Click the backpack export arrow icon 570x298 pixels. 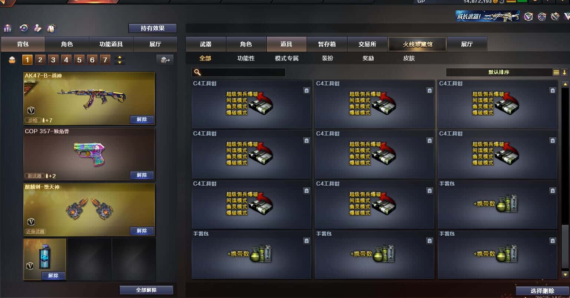(165, 60)
